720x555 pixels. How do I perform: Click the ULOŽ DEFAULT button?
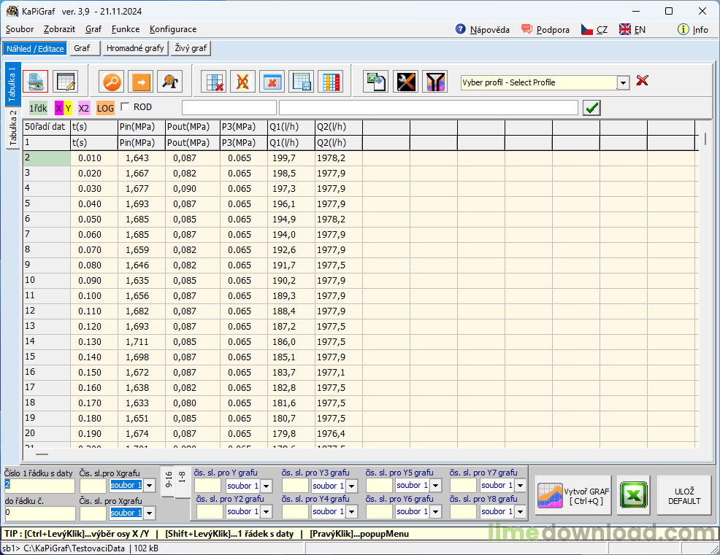[683, 496]
